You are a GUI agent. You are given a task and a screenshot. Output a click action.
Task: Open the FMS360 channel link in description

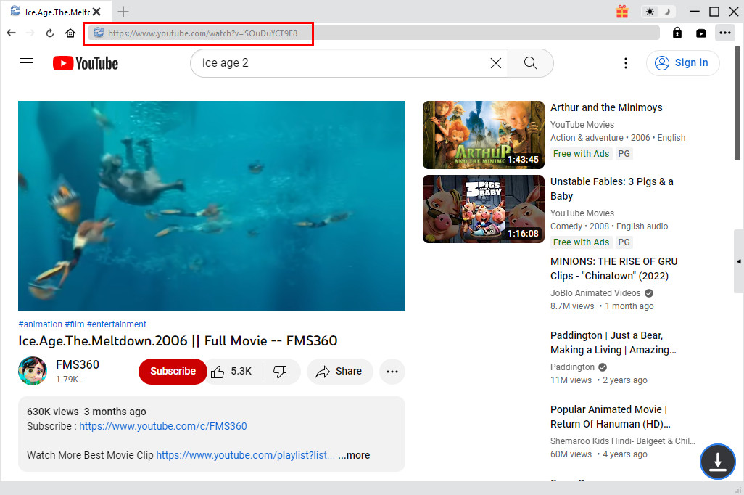click(163, 426)
